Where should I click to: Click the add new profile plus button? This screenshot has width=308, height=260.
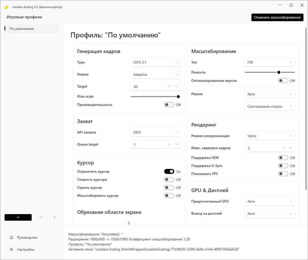[18, 217]
